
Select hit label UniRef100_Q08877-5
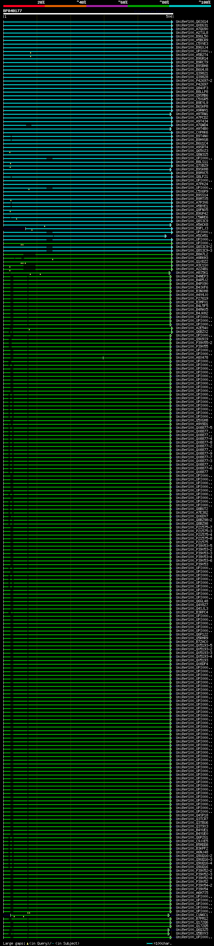point(194,428)
